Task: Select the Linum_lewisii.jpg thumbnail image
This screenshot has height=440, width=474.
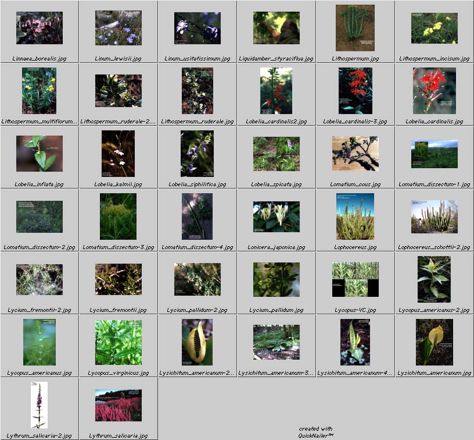Action: 118,28
